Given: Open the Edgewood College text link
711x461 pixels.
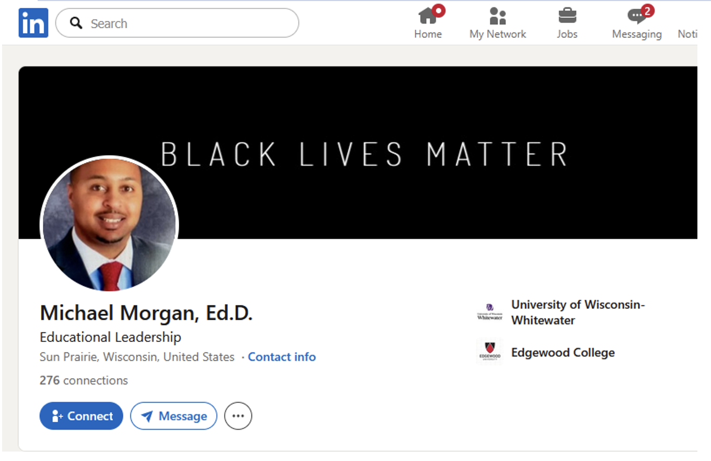Looking at the screenshot, I should [563, 353].
